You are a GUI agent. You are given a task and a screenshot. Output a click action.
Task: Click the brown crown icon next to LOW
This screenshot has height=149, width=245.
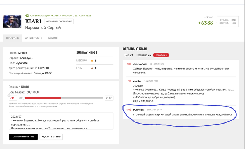[x=92, y=68]
